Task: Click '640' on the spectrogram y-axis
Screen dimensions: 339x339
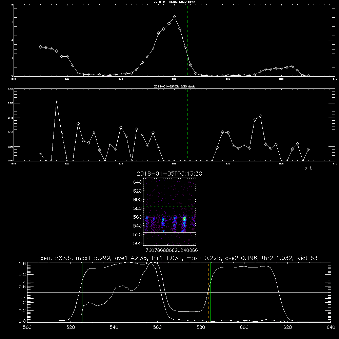Action: (138, 182)
